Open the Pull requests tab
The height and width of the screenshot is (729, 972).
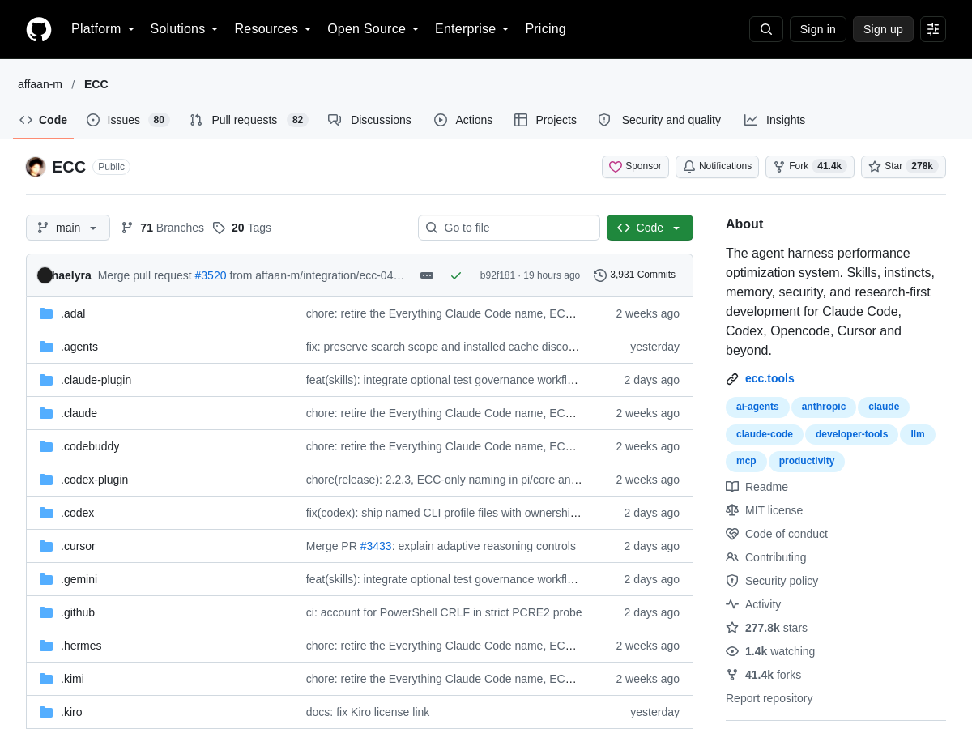tap(249, 120)
